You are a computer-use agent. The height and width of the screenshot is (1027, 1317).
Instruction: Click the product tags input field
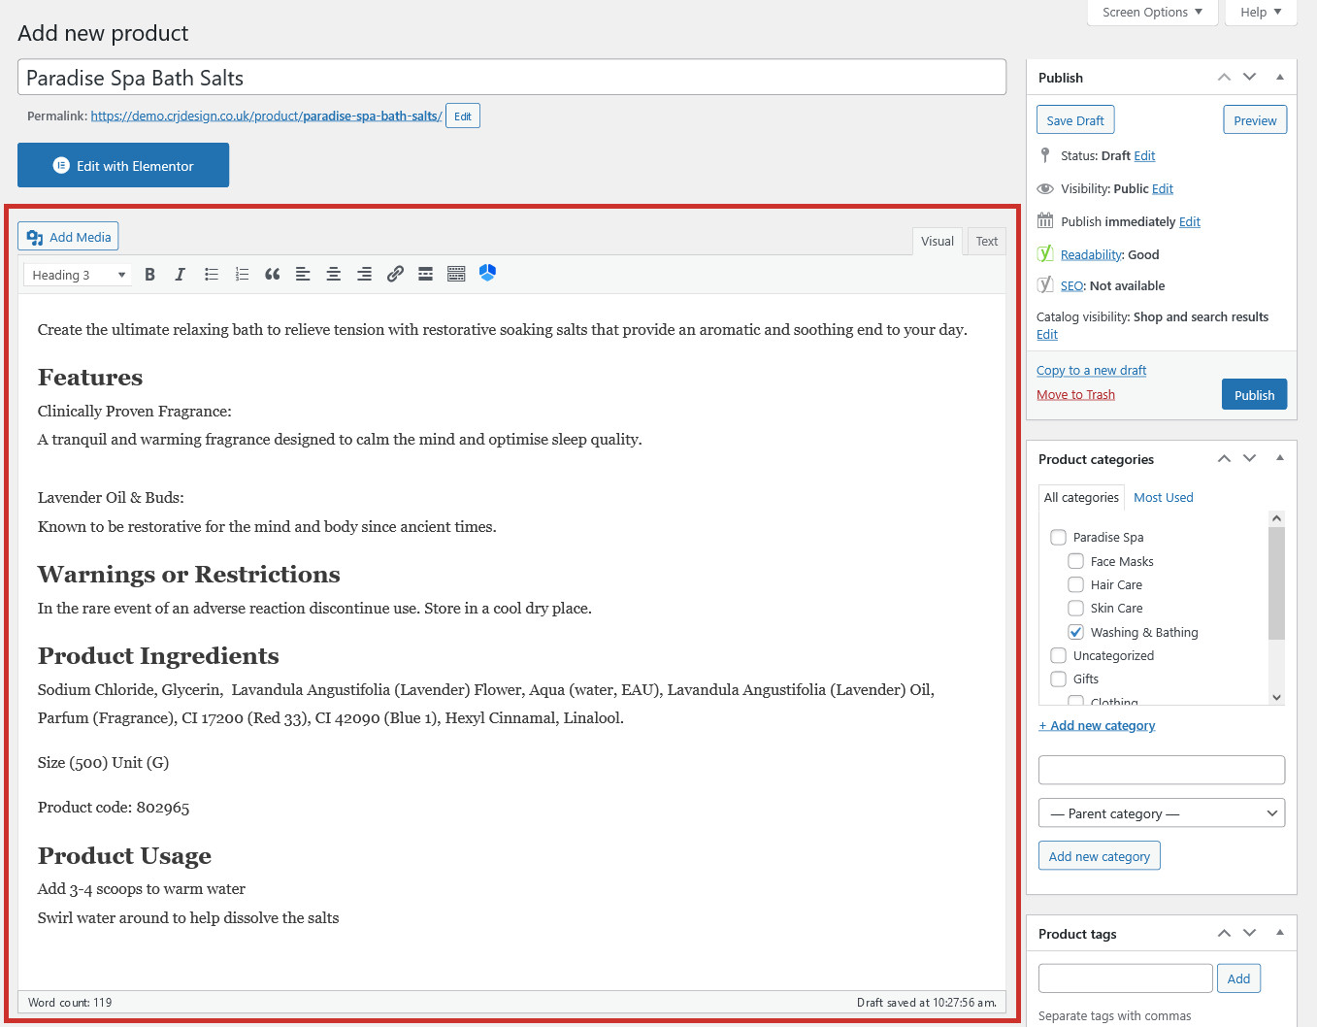click(x=1125, y=978)
